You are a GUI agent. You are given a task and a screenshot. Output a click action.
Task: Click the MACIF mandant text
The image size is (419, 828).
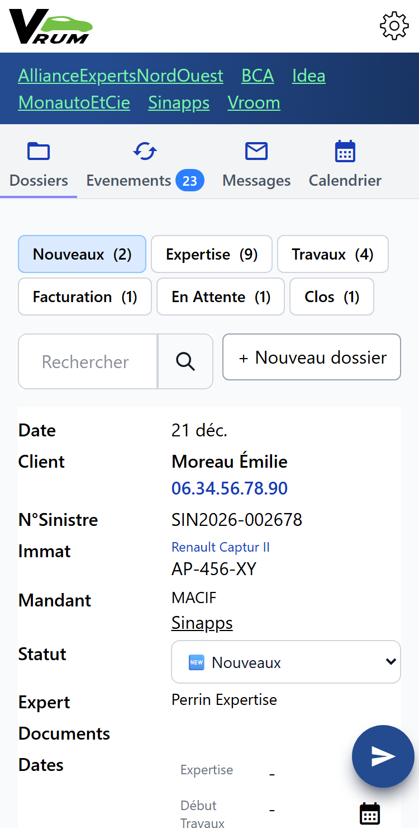click(194, 598)
